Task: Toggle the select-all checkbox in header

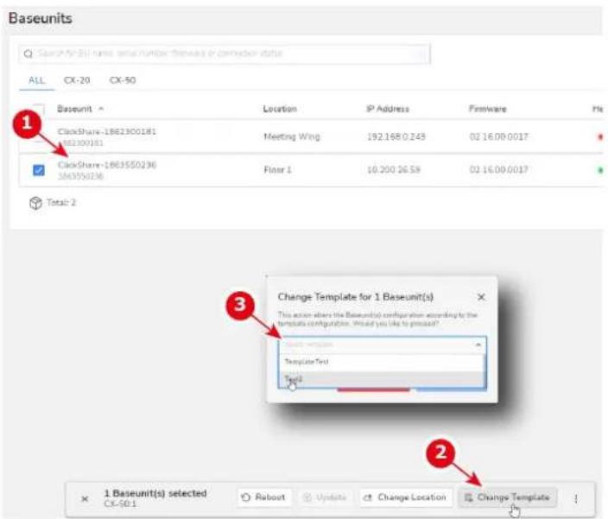Action: (x=38, y=110)
